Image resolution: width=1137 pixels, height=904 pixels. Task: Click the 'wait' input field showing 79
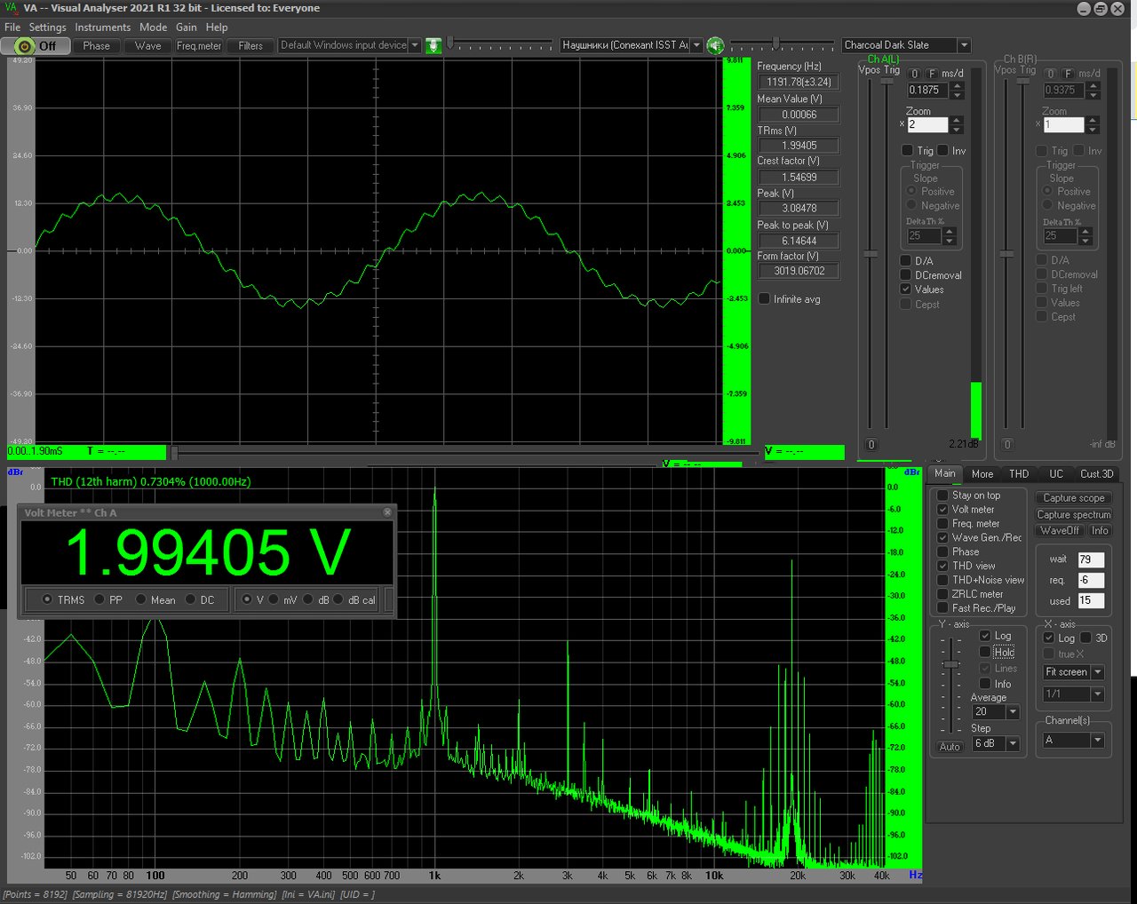1091,559
